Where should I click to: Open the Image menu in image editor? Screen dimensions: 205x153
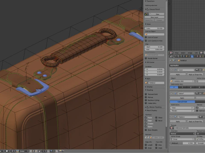[190, 53]
